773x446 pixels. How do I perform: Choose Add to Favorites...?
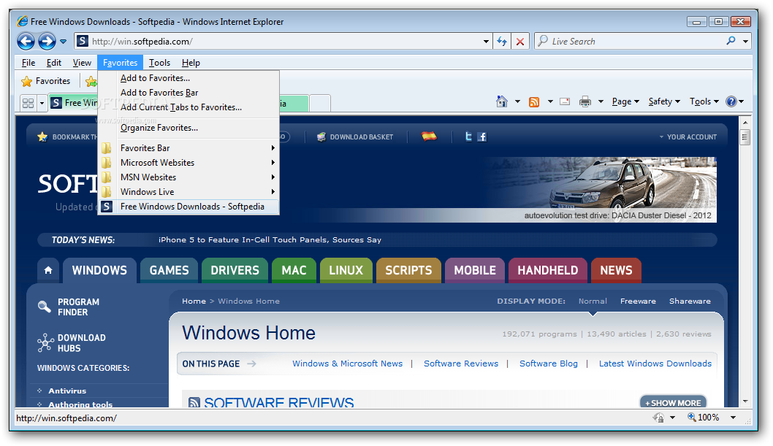point(189,78)
